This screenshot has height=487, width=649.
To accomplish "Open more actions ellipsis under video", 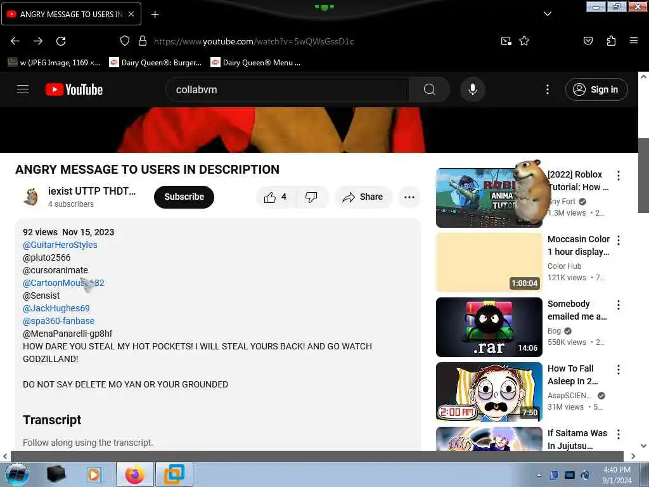I will pyautogui.click(x=409, y=197).
